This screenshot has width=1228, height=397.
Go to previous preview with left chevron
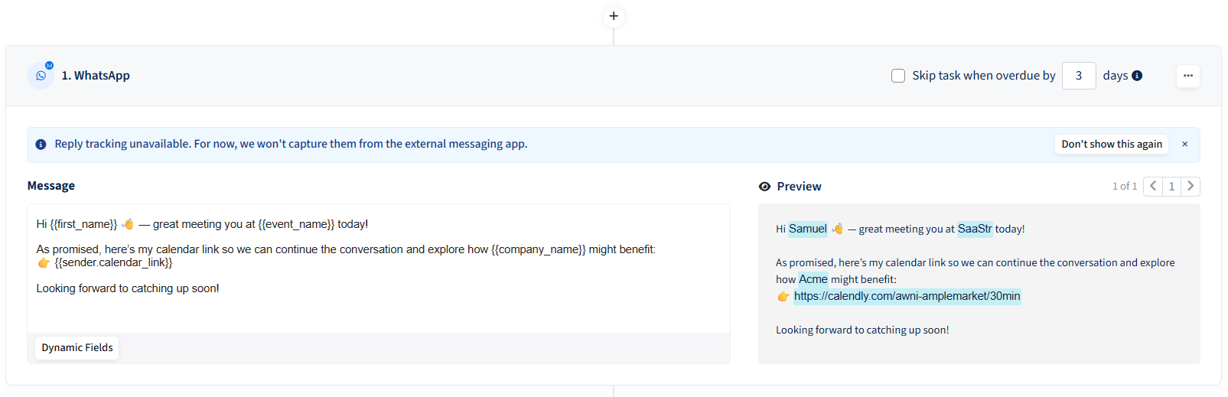point(1153,187)
